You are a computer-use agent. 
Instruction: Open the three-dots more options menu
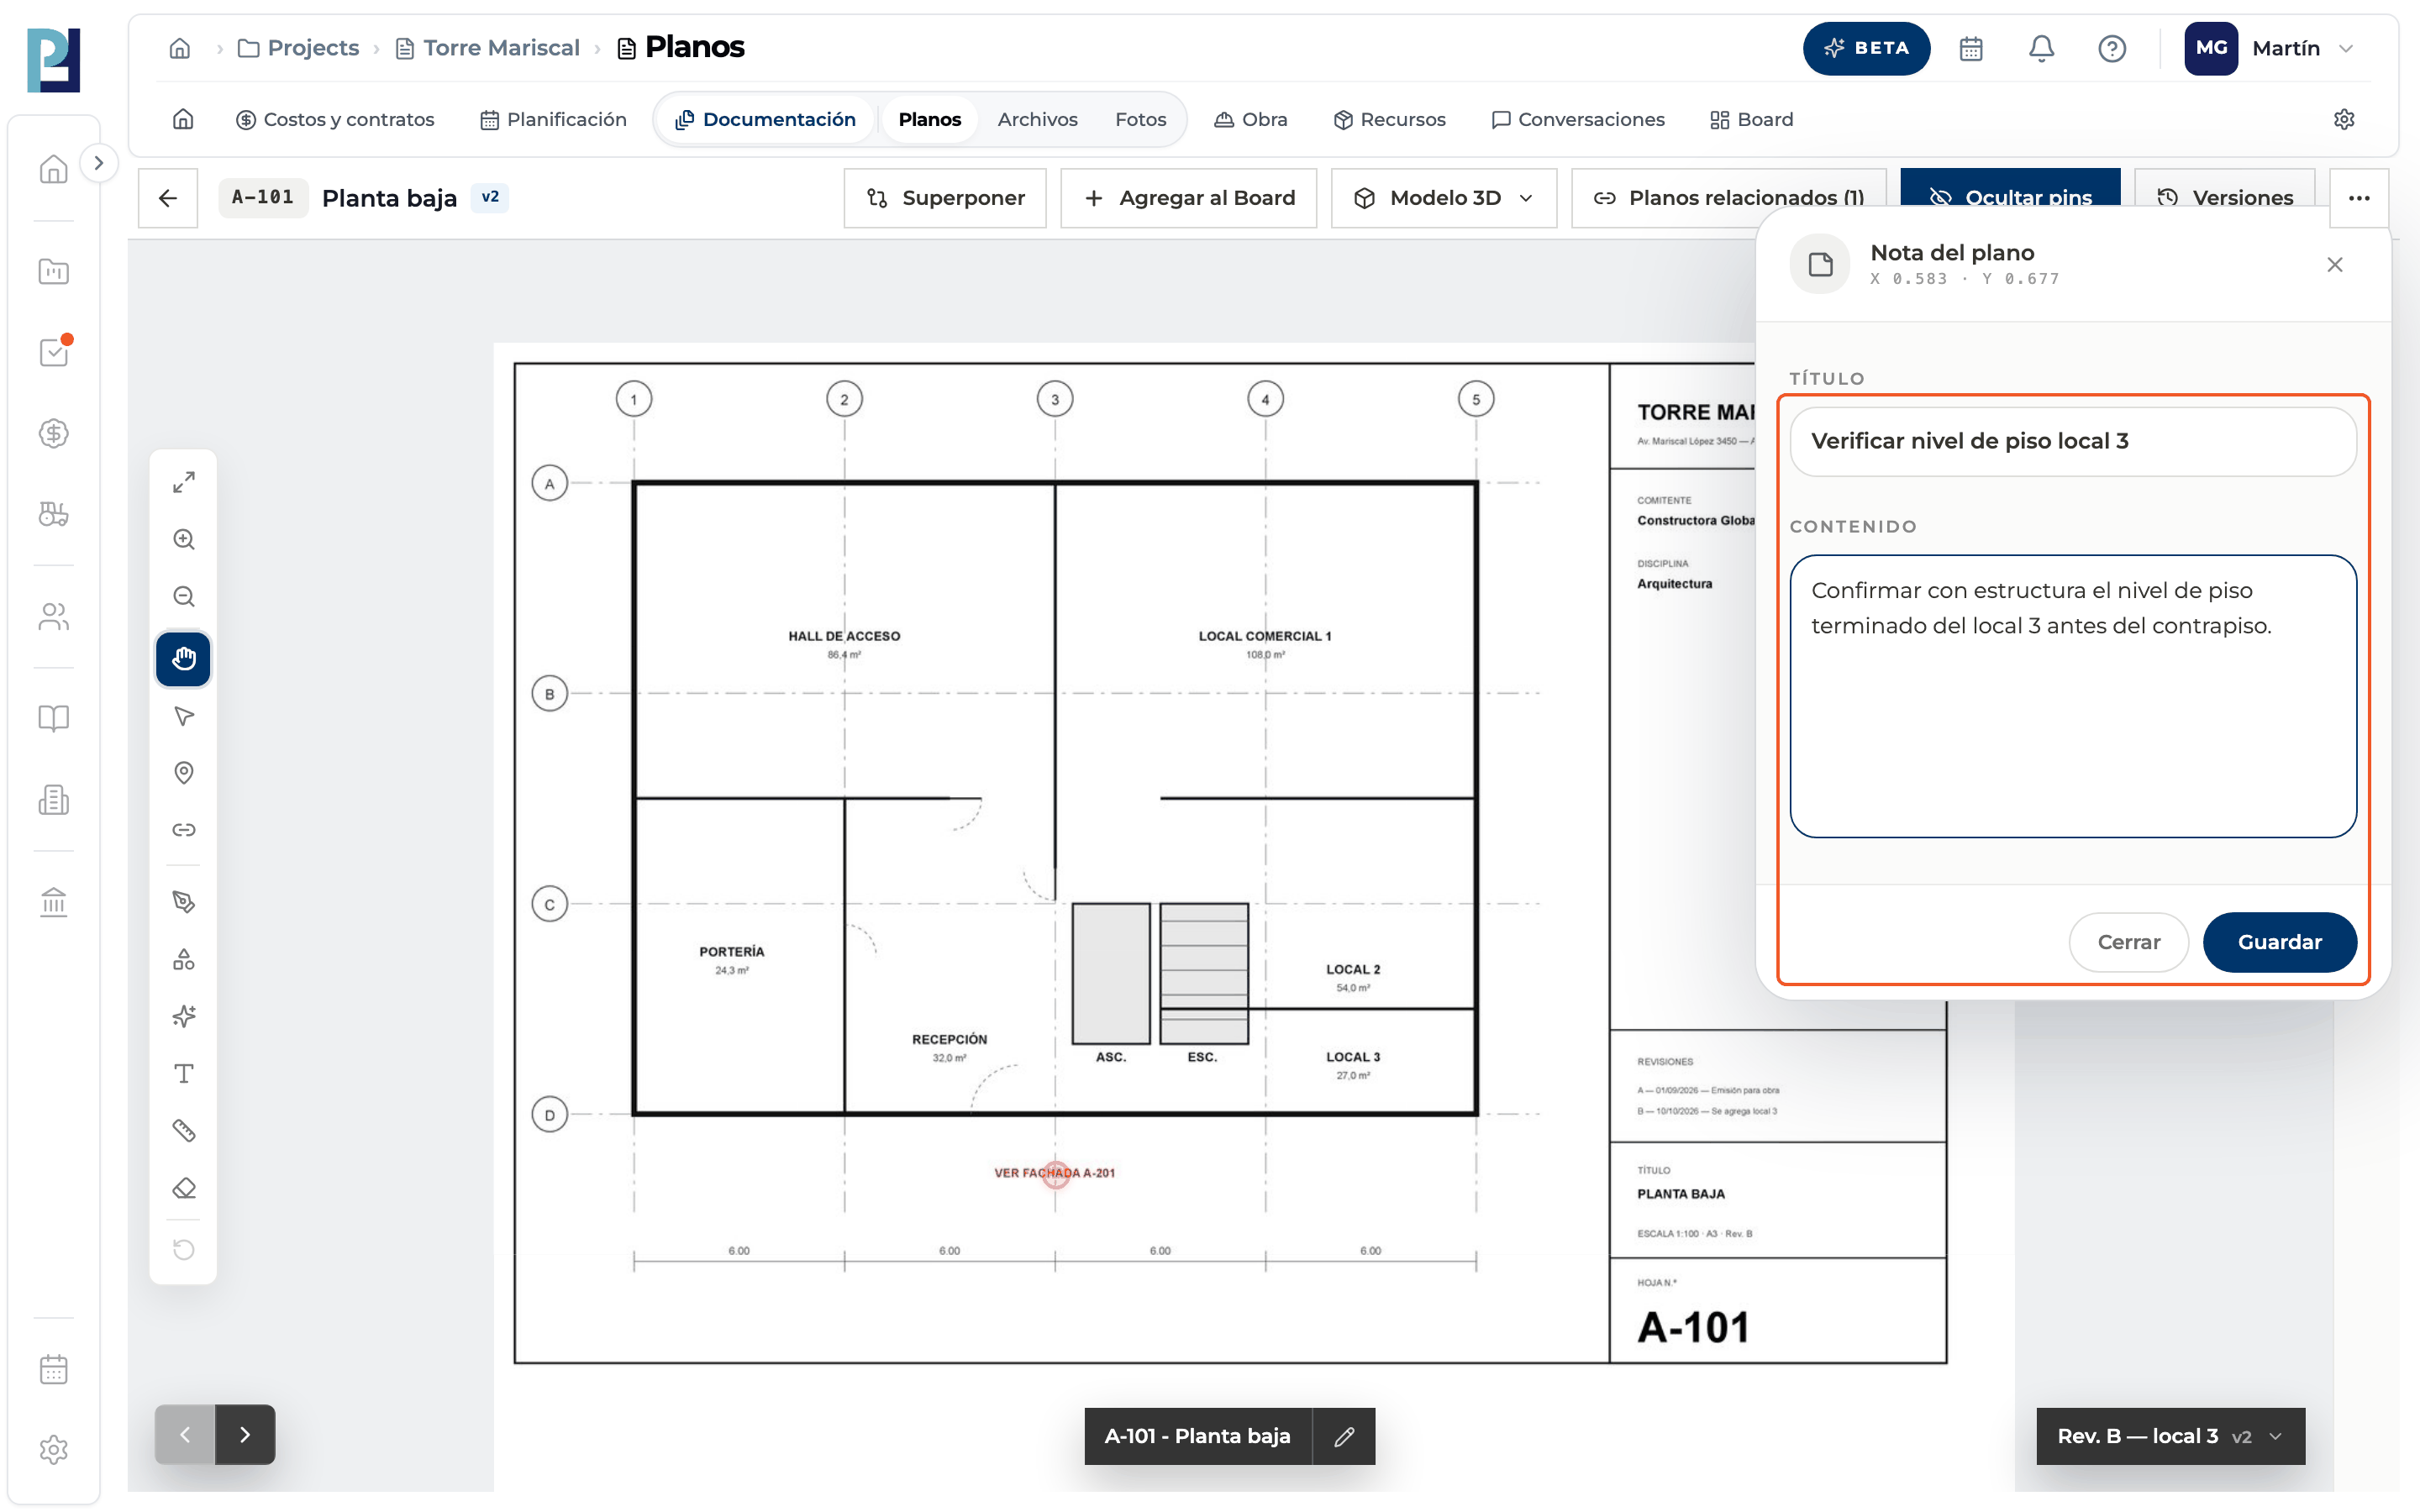click(x=2359, y=198)
